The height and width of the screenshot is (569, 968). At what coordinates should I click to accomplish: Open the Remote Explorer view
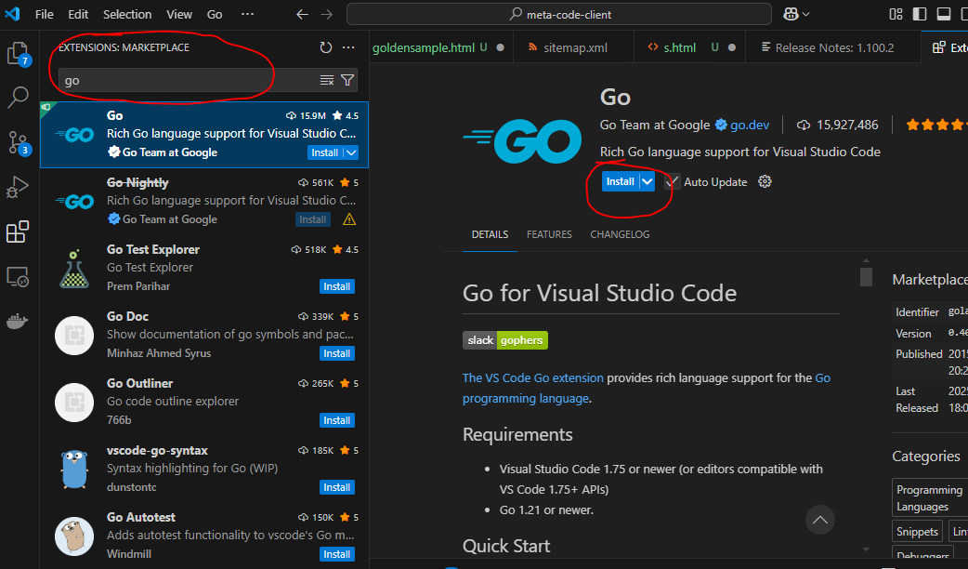point(18,277)
